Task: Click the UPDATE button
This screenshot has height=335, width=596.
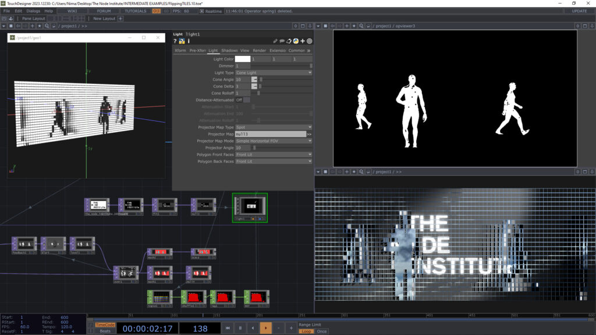Action: click(x=579, y=11)
